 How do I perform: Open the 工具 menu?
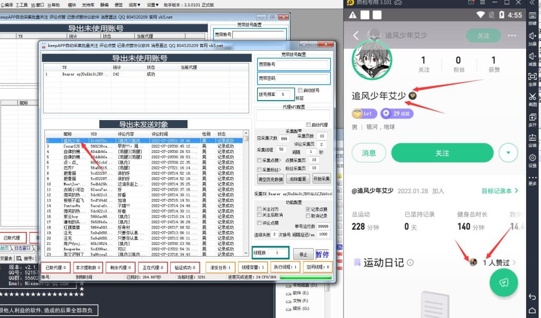click(x=23, y=4)
